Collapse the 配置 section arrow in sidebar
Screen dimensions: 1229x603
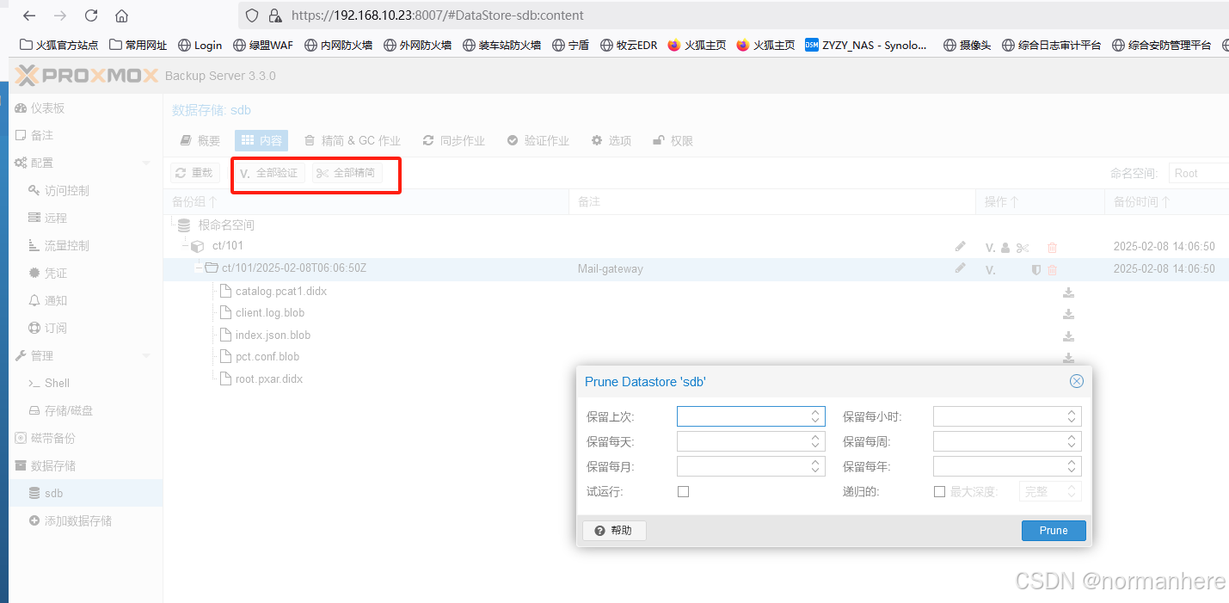click(146, 163)
